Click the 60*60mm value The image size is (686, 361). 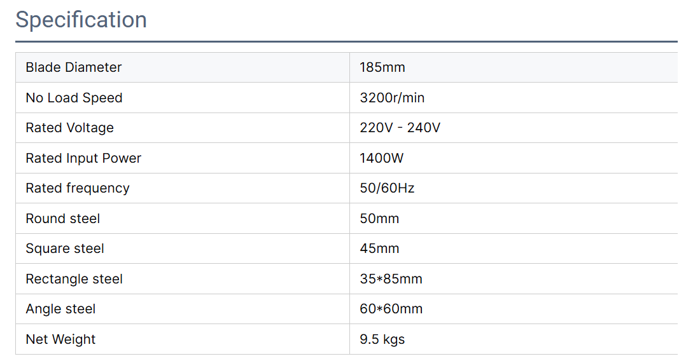click(391, 309)
